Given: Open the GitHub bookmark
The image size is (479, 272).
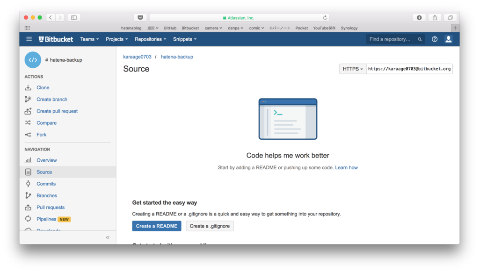Looking at the screenshot, I should click(170, 28).
